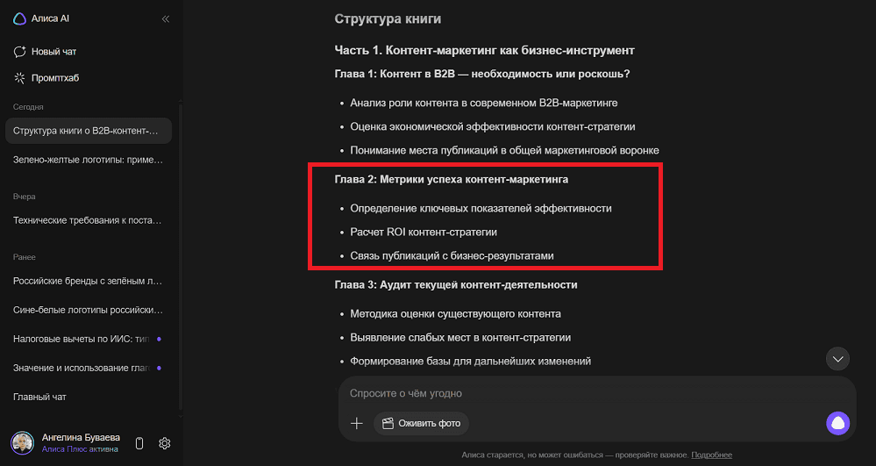Follow the Подробнее link
876x466 pixels.
(711, 455)
